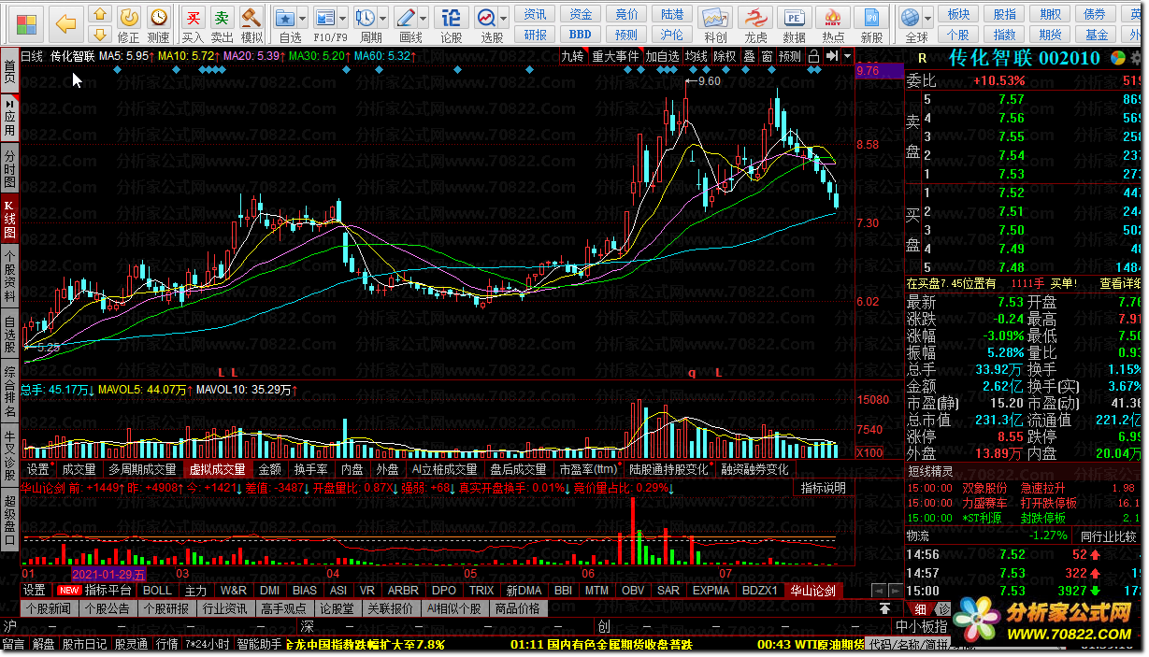Open the 日线 period label menu
The width and height of the screenshot is (1149, 657).
(32, 56)
